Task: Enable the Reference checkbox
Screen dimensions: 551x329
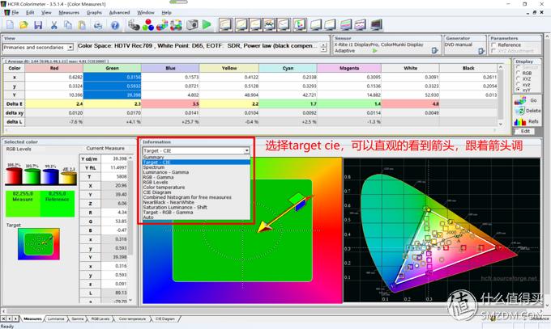Action: [493, 45]
